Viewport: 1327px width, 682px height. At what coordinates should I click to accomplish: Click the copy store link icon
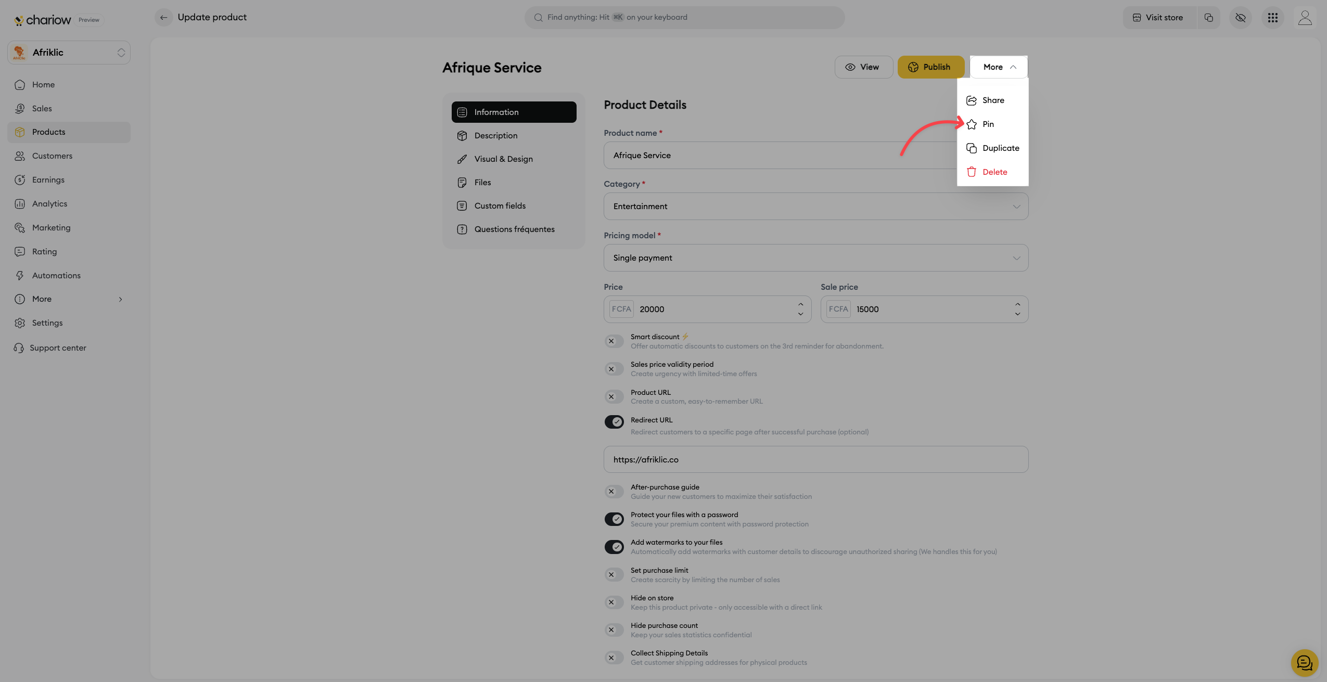point(1208,18)
